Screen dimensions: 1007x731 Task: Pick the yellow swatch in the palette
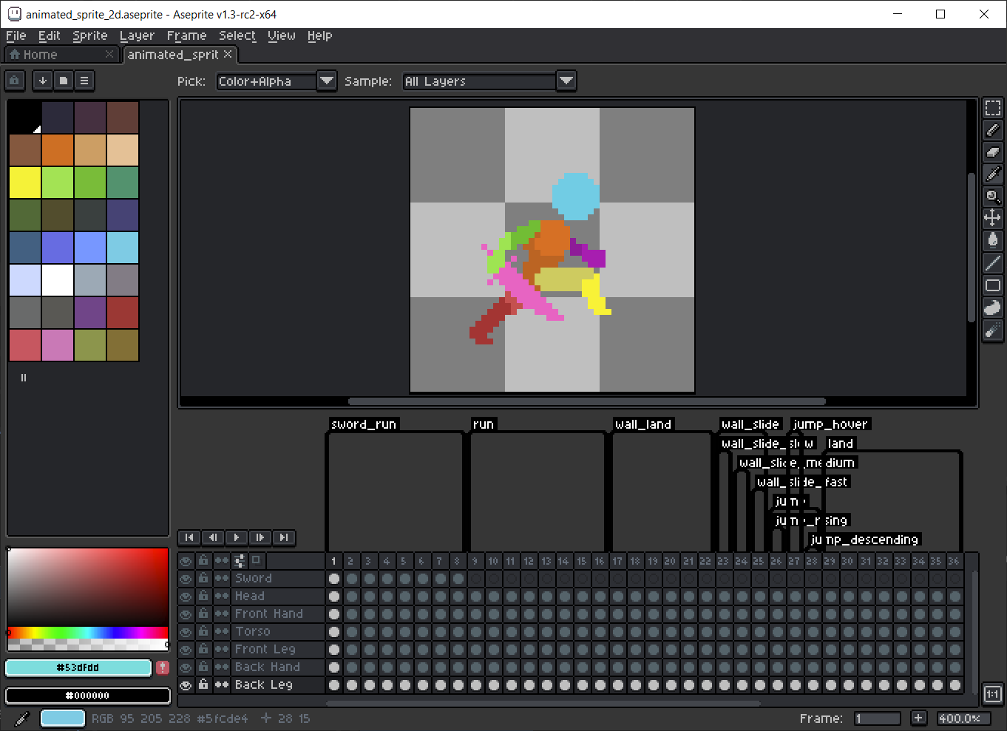coord(25,183)
